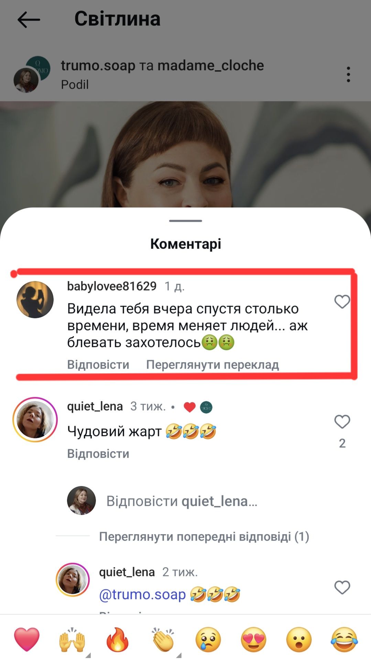Open babylovee81629's profile avatar
Viewport: 371px width, 660px height.
pyautogui.click(x=35, y=300)
